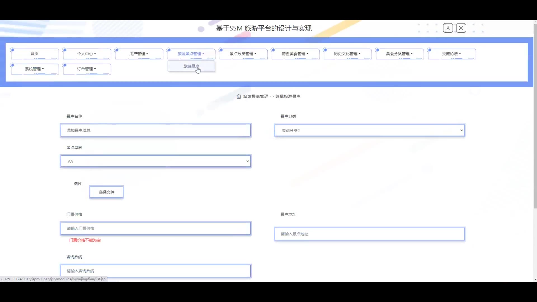This screenshot has height=302, width=537.
Task: Open the 景点分类 dropdown
Action: [x=369, y=130]
